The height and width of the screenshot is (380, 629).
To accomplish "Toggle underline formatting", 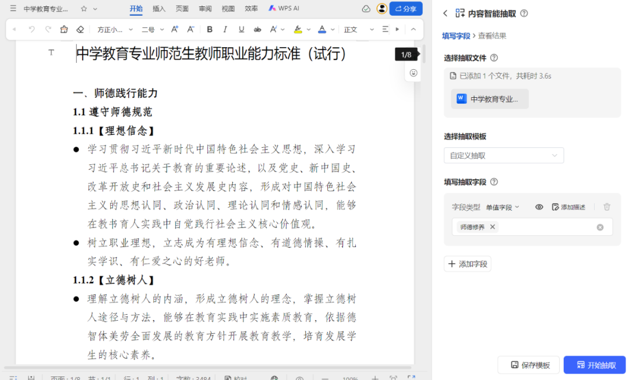I will [x=241, y=29].
